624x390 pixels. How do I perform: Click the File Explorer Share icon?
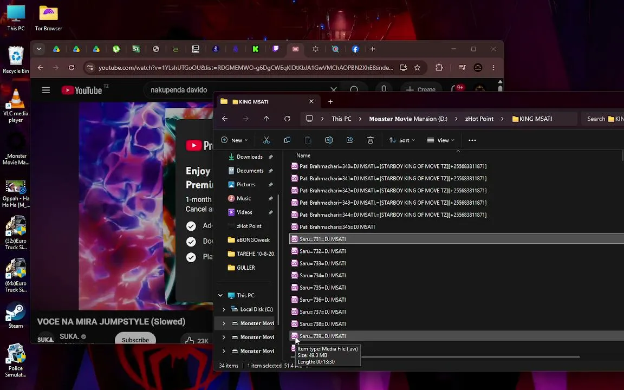click(349, 140)
